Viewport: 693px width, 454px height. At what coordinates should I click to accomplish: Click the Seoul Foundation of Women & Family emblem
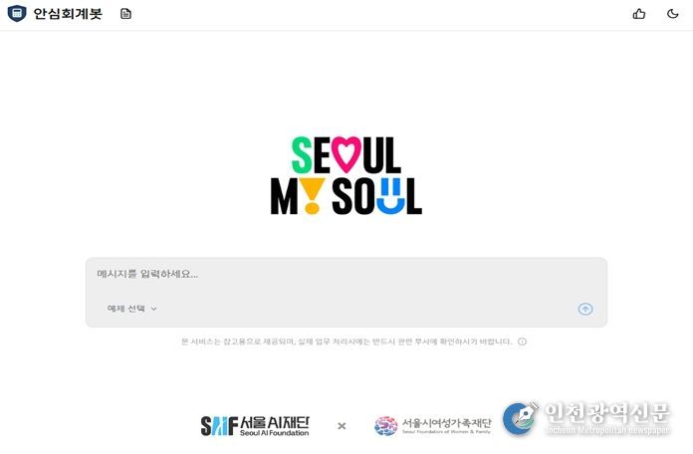point(386,426)
